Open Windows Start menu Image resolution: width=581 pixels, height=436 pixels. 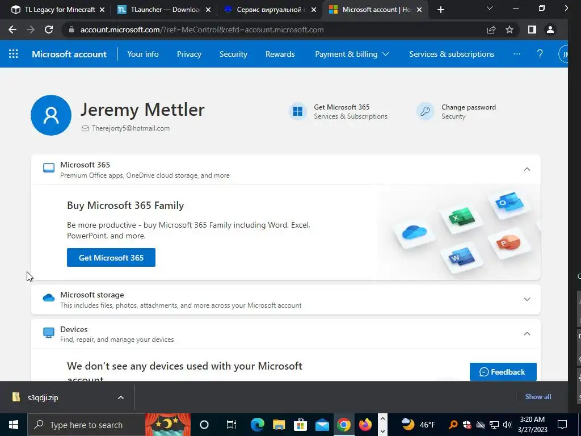pyautogui.click(x=14, y=425)
